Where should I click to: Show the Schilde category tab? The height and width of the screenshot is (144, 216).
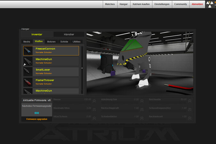click(64, 42)
